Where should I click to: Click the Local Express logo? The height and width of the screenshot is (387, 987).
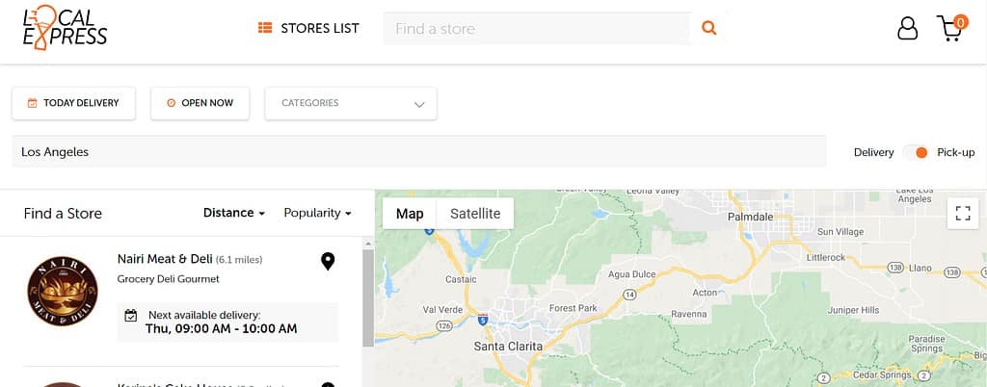tap(65, 28)
